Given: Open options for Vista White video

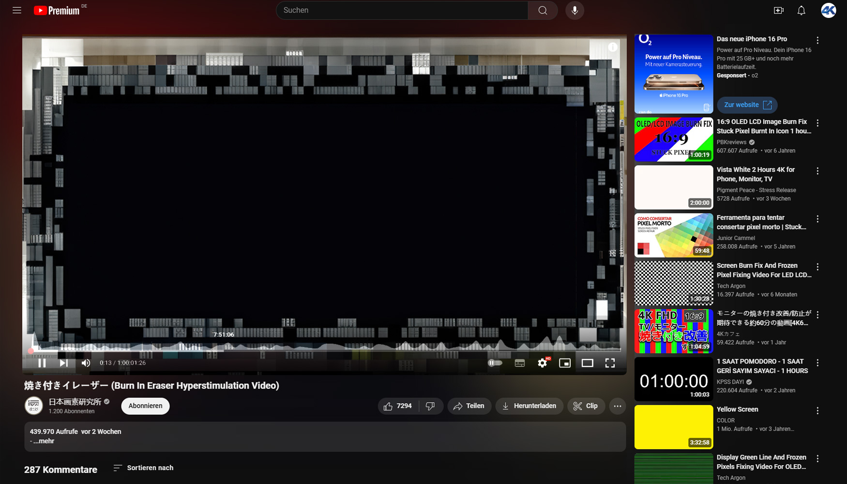Looking at the screenshot, I should (x=817, y=171).
